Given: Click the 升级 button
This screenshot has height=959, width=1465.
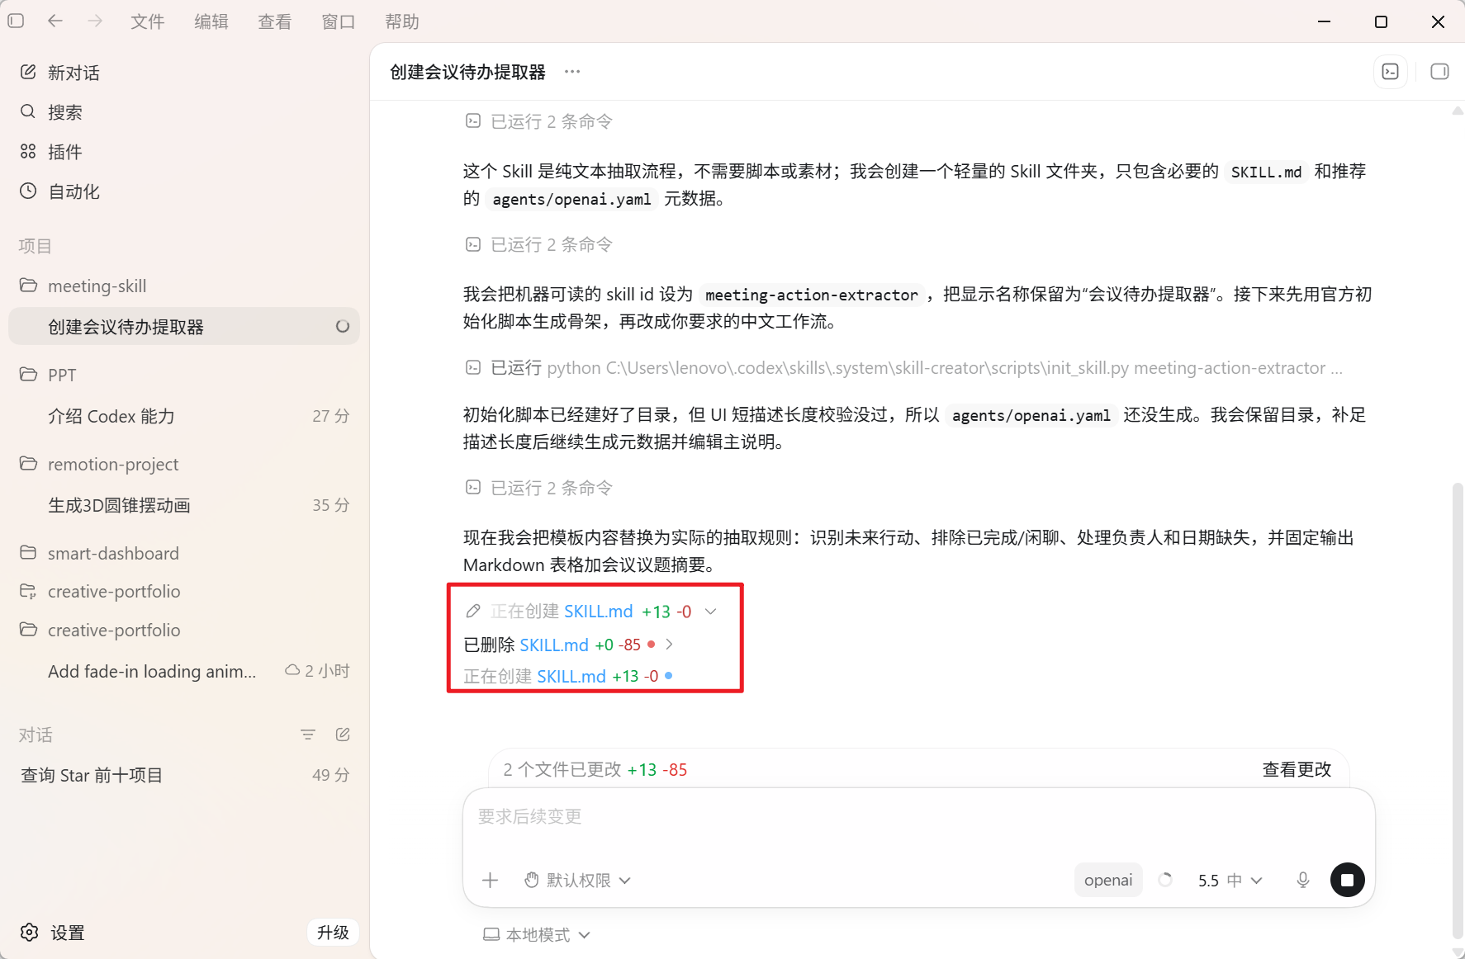Looking at the screenshot, I should (333, 933).
